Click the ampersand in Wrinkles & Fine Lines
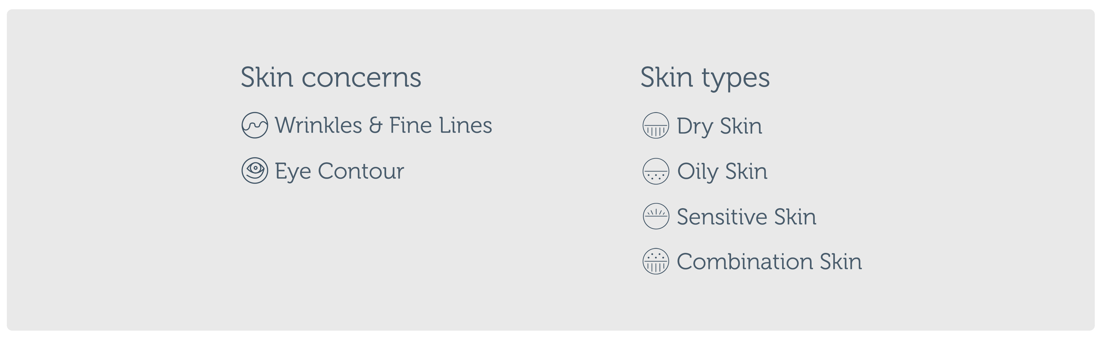 coord(375,125)
